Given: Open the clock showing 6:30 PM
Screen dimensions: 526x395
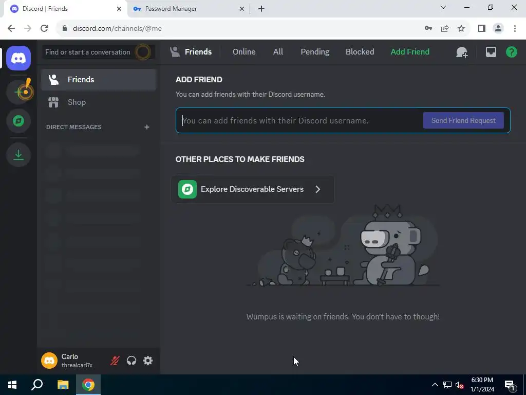Looking at the screenshot, I should coord(482,385).
